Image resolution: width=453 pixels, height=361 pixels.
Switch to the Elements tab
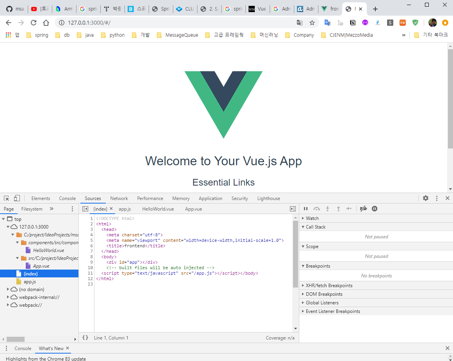click(x=41, y=198)
